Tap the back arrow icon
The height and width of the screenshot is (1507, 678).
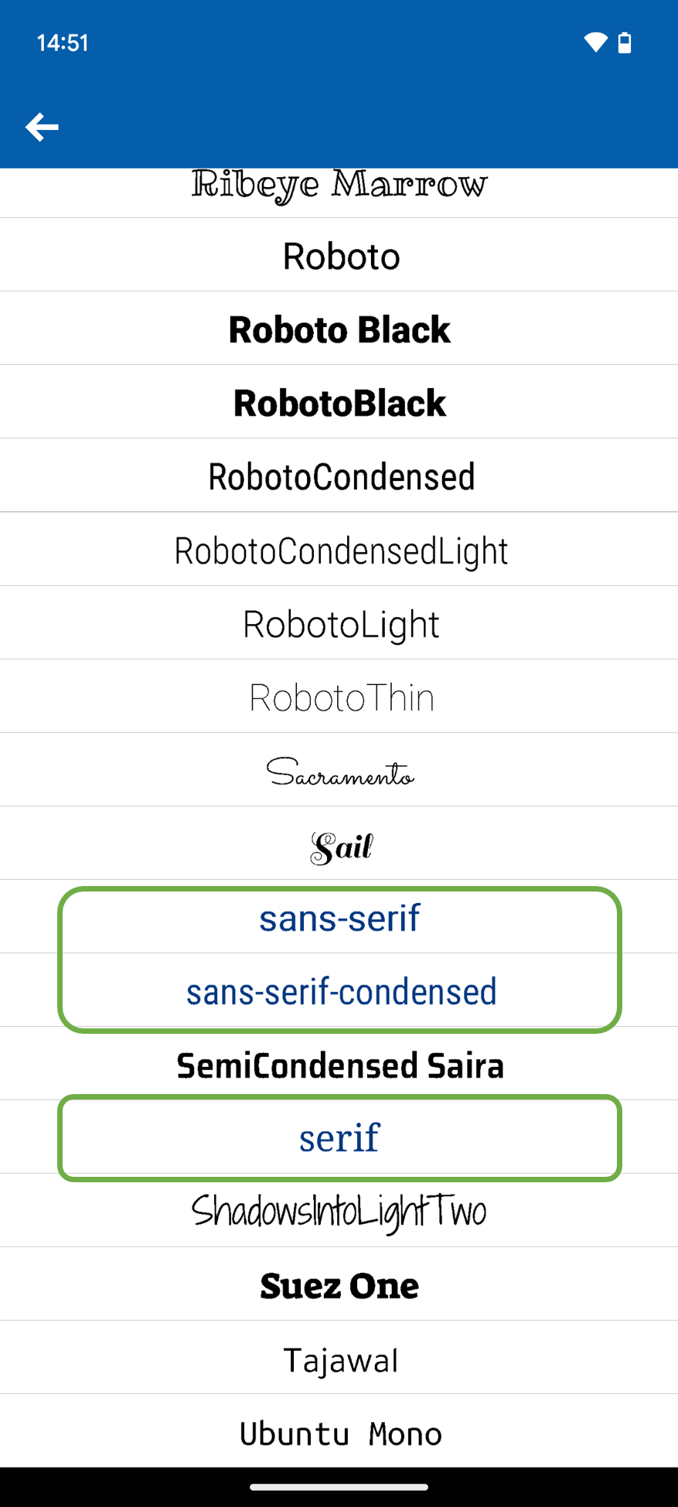(42, 128)
